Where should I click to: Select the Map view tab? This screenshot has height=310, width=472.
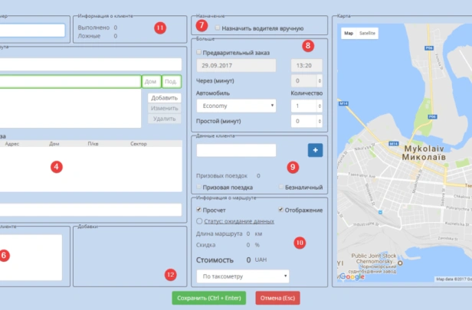pos(349,34)
